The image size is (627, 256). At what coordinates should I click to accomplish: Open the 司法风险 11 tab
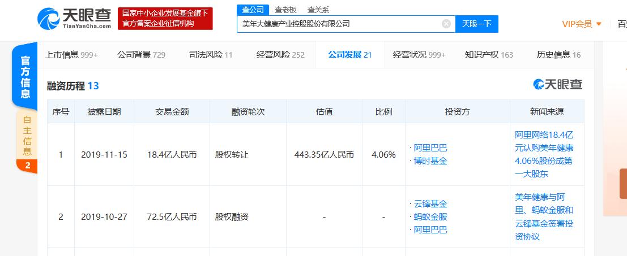tap(211, 55)
